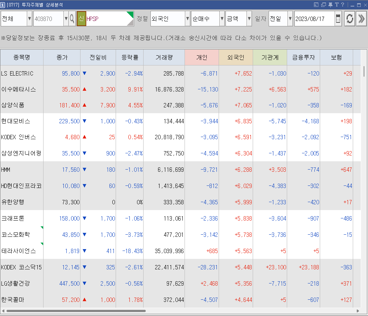This screenshot has height=316, width=368.
Task: Minimize the 투자주체별 상세분석 window
Action: point(352,5)
